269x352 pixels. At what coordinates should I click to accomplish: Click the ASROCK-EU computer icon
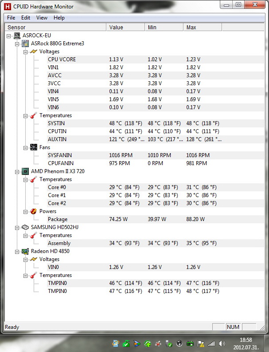coord(18,36)
